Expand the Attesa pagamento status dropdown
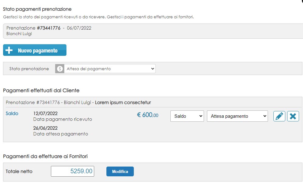 (237, 116)
